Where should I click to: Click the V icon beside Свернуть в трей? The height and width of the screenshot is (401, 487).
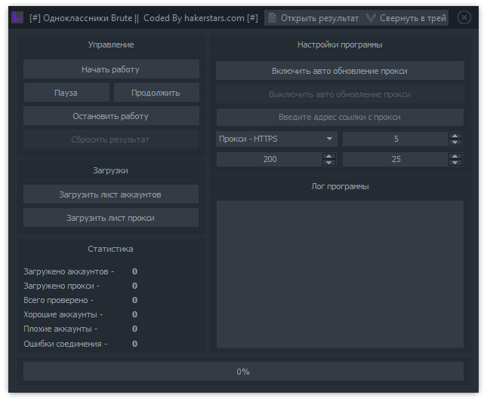(x=371, y=17)
